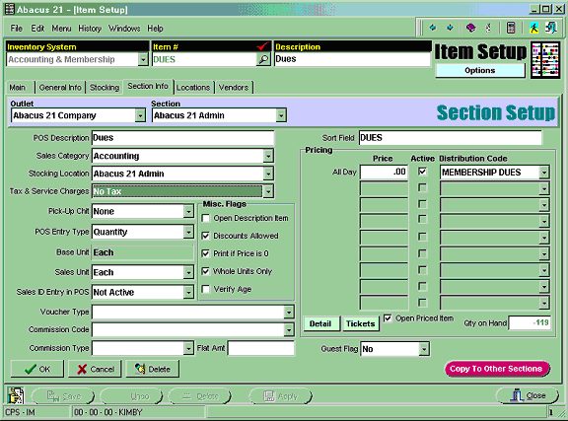Open the Stocking Location dropdown
The image size is (568, 421).
coord(268,174)
